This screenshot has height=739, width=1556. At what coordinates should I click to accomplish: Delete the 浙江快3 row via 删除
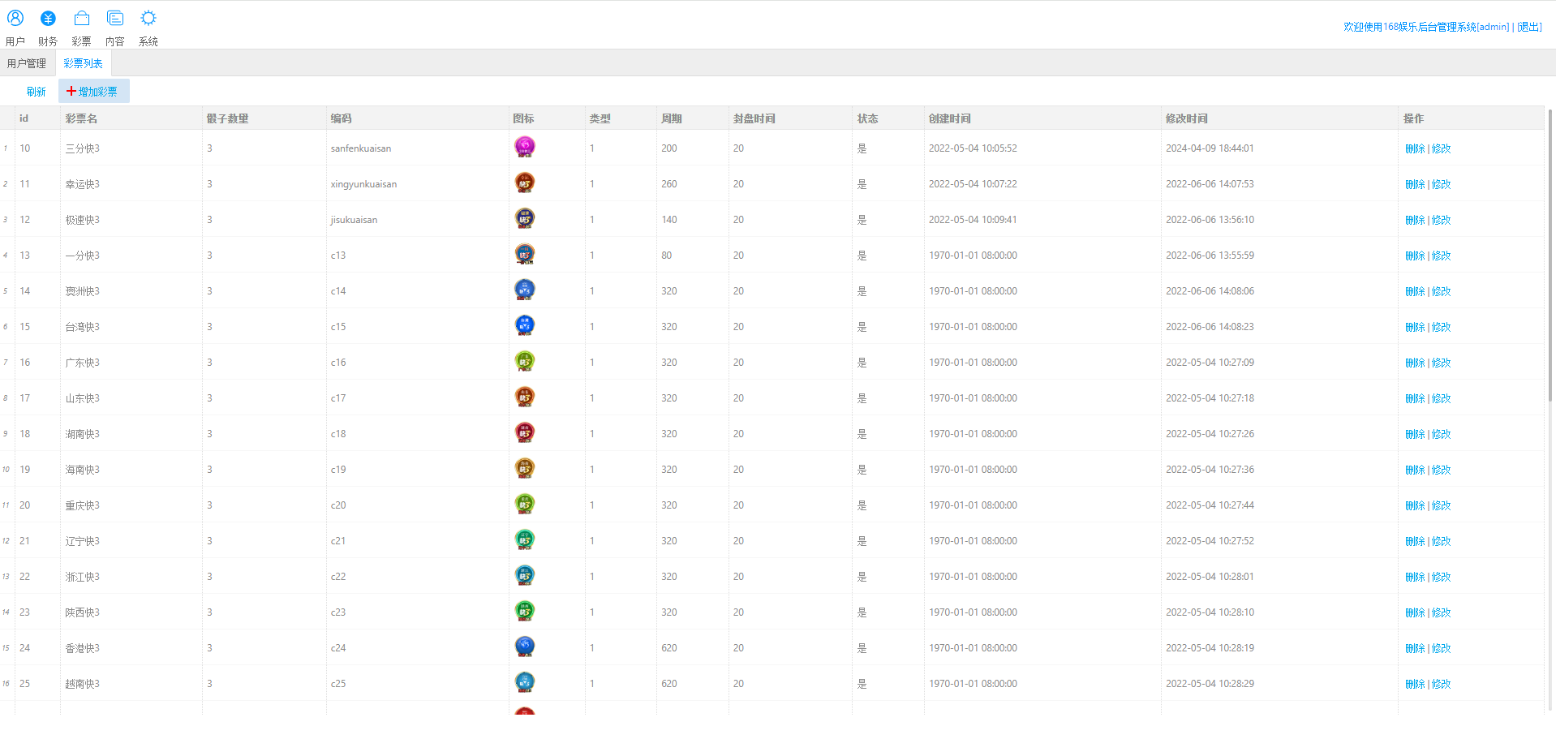coord(1415,577)
